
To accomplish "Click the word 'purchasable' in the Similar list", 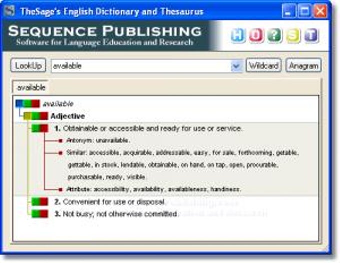I will [x=85, y=177].
